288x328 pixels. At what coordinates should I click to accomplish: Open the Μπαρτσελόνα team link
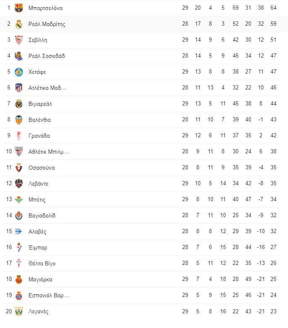(45, 8)
